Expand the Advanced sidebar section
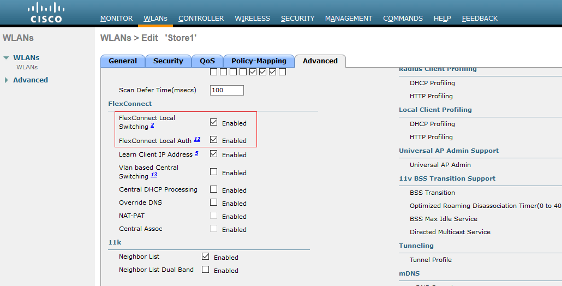562x286 pixels. click(x=6, y=80)
